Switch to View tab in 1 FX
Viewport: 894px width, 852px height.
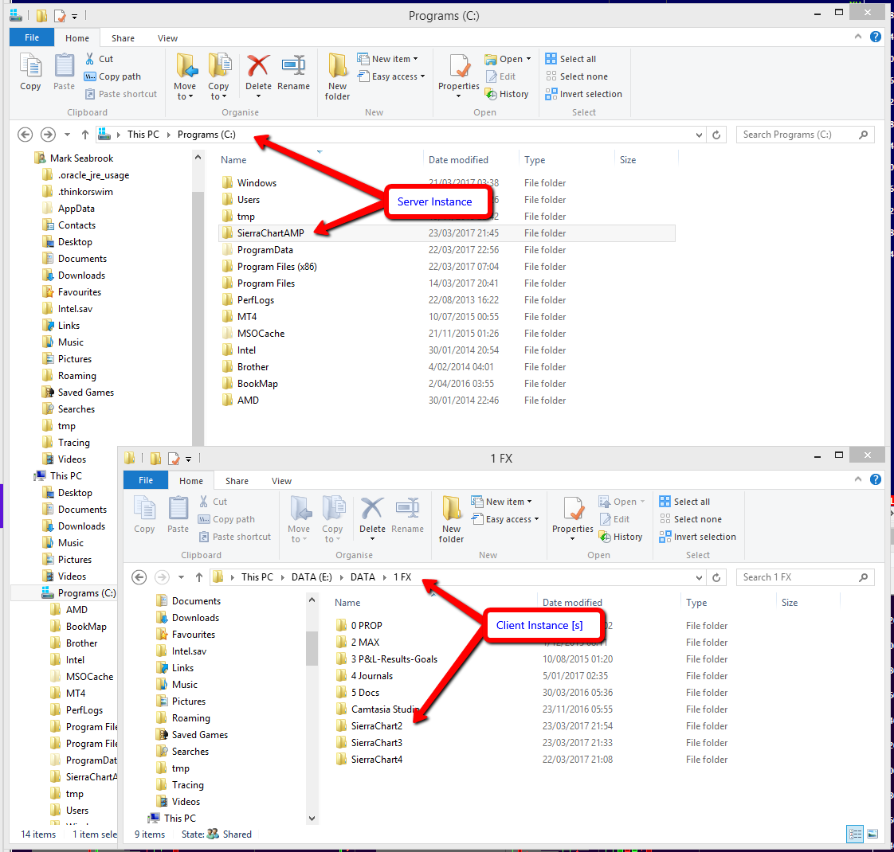point(281,481)
